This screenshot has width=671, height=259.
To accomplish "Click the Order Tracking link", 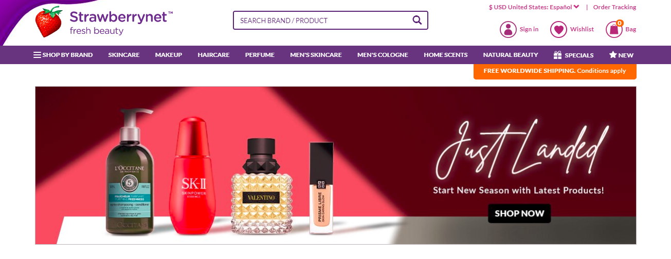I will (x=614, y=7).
